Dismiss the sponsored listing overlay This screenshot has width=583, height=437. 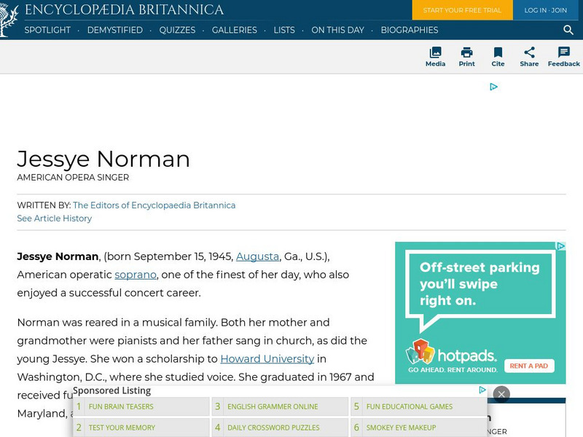(501, 393)
